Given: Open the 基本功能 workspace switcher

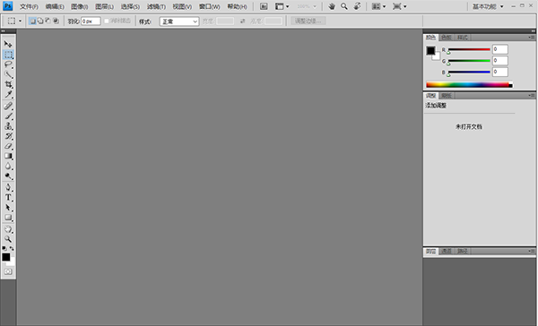Looking at the screenshot, I should pos(488,6).
